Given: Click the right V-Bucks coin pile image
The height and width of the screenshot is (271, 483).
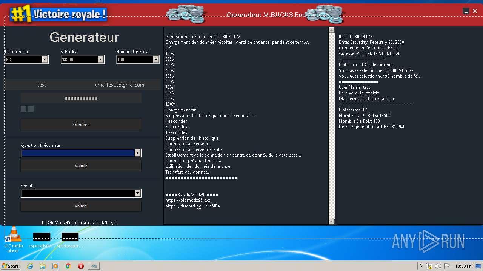Looking at the screenshot, I should pos(325,14).
